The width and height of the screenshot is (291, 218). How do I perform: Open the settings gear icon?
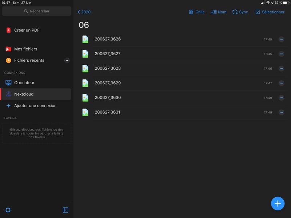[8, 210]
